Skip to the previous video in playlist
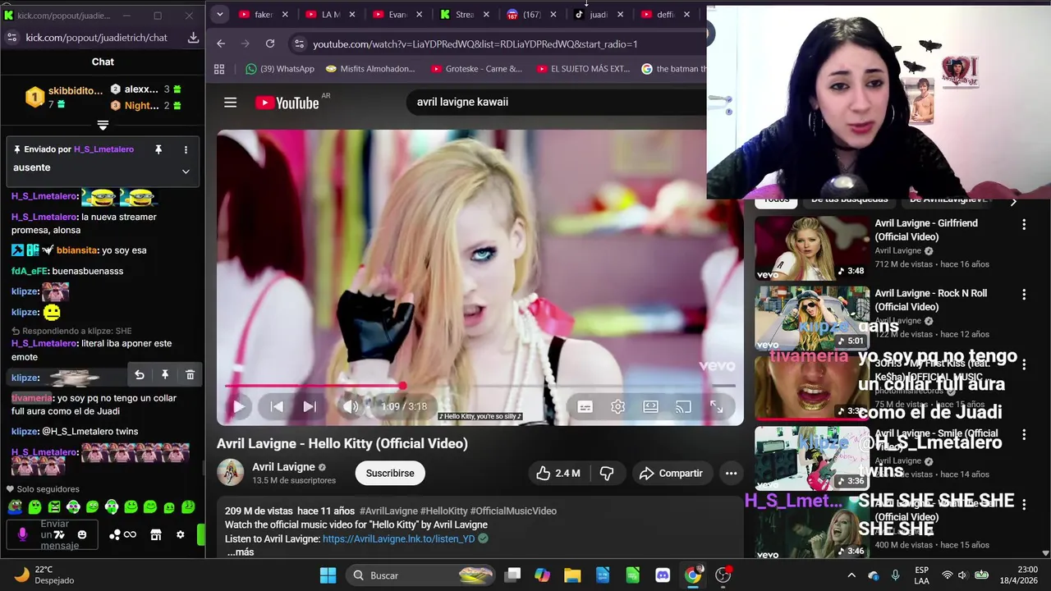1051x591 pixels. pyautogui.click(x=277, y=406)
